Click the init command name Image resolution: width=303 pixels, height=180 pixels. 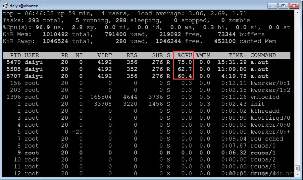click(x=258, y=104)
